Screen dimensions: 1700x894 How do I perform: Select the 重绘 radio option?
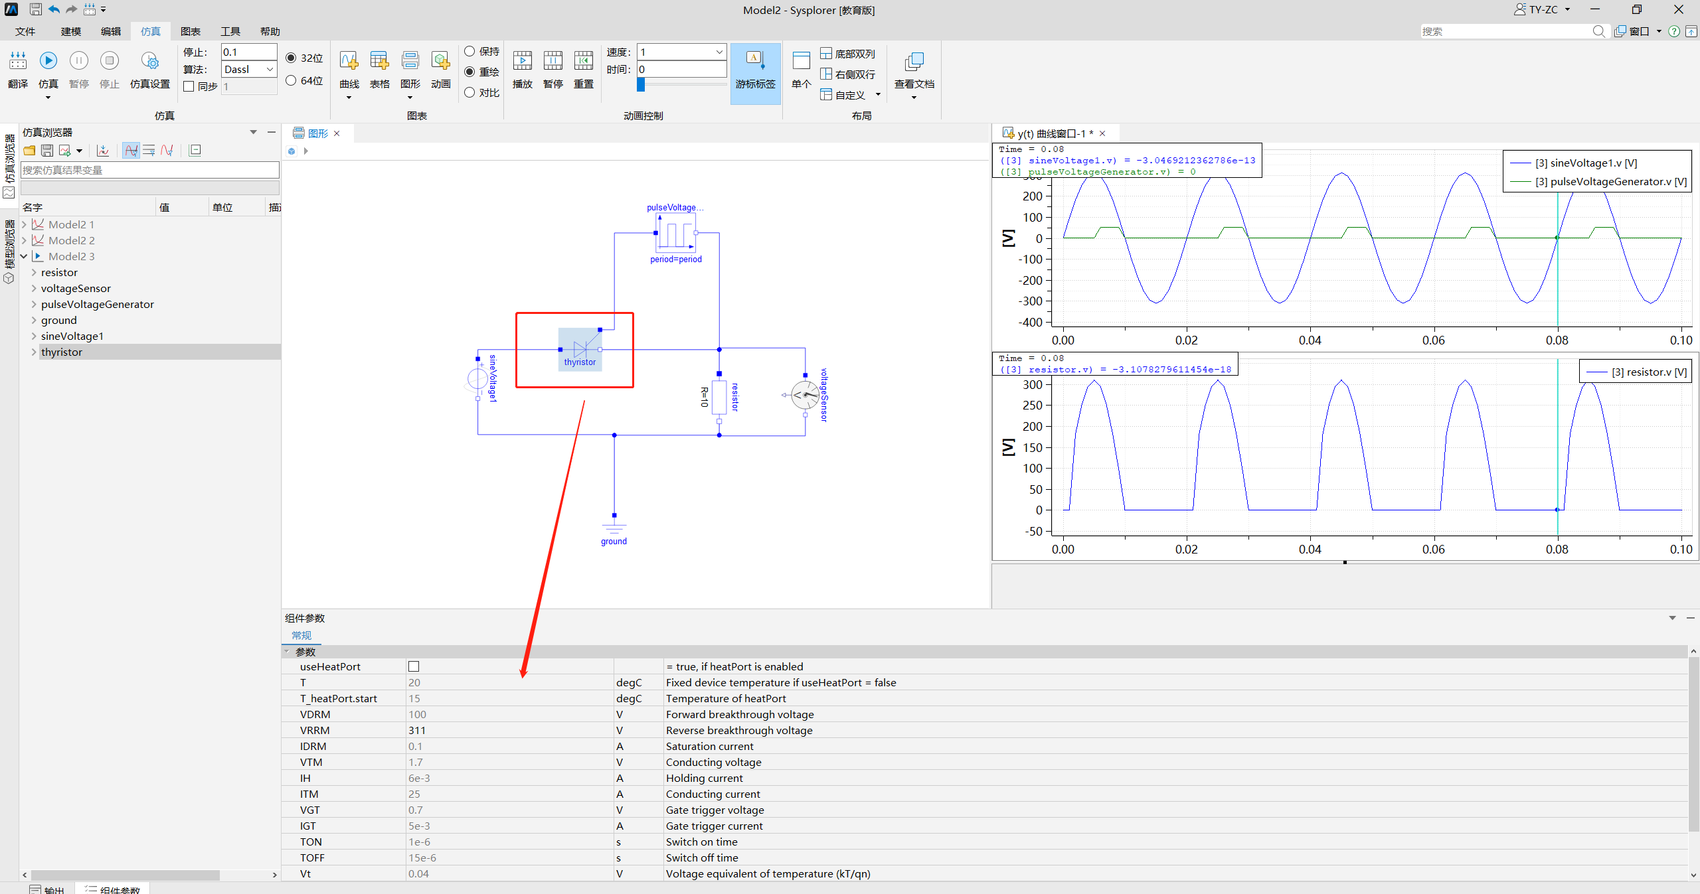coord(469,72)
